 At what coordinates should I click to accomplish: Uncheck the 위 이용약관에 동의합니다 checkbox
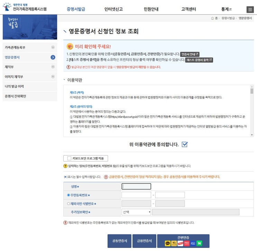pos(185,144)
